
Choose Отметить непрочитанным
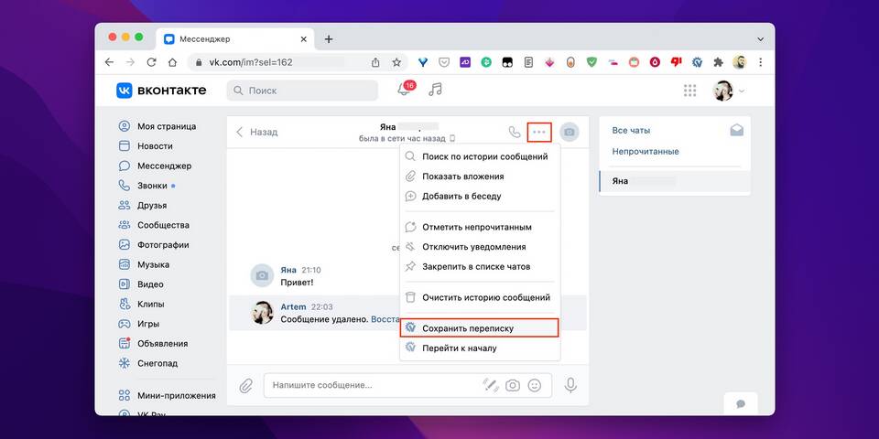click(x=480, y=228)
